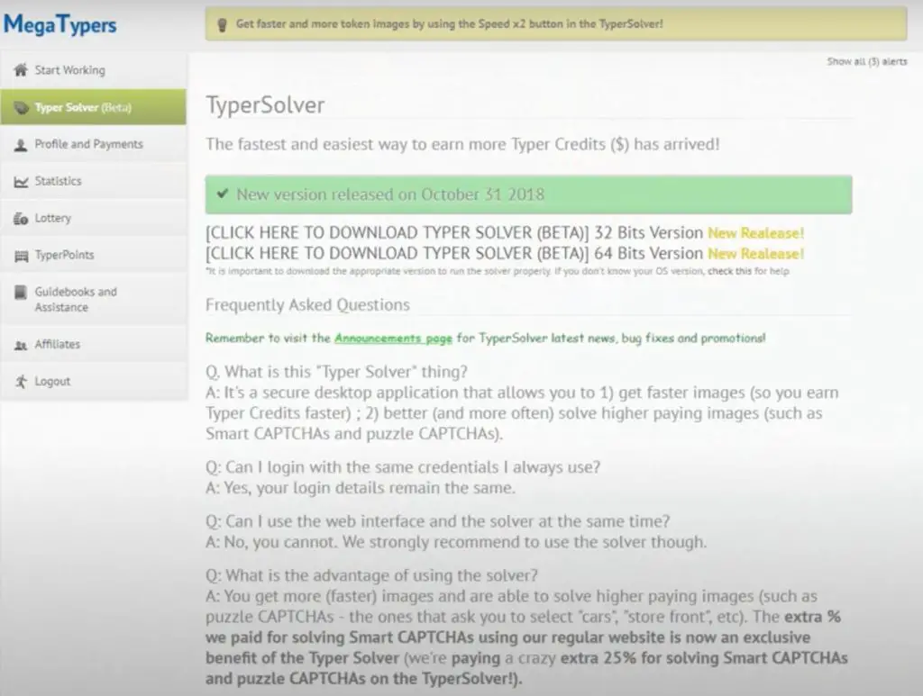This screenshot has width=923, height=696.
Task: Open the Start Working menu item
Action: pyautogui.click(x=94, y=70)
